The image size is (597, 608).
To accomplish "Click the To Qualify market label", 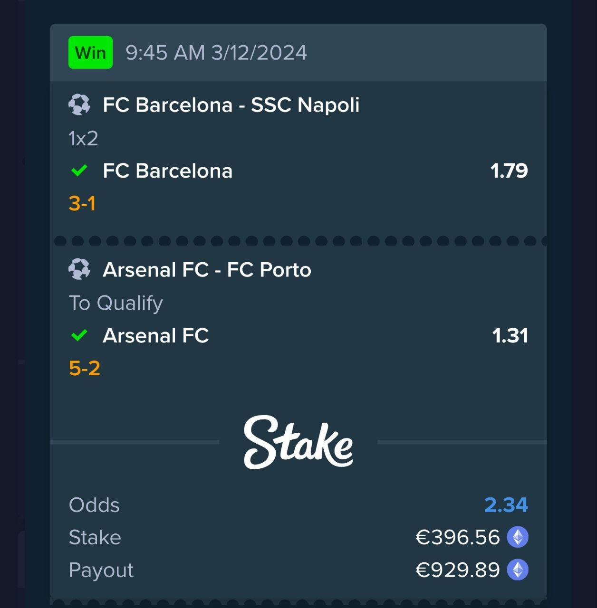I will pyautogui.click(x=116, y=303).
